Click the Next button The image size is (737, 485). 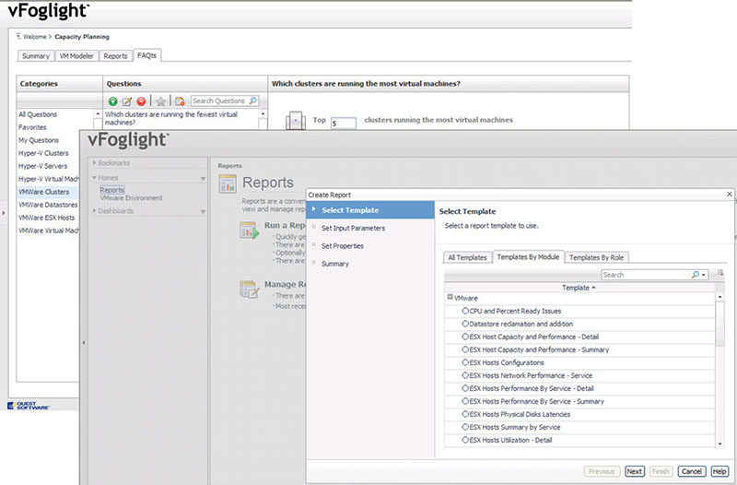pos(634,471)
